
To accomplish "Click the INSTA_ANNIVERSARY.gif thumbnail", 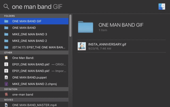I will pos(82,46).
